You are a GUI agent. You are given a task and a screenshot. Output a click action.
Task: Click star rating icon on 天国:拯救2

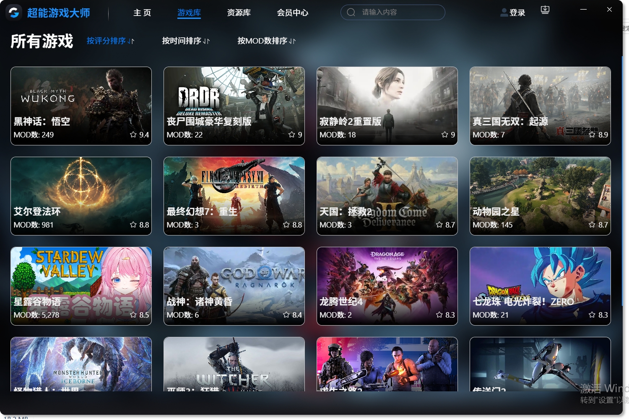click(439, 225)
